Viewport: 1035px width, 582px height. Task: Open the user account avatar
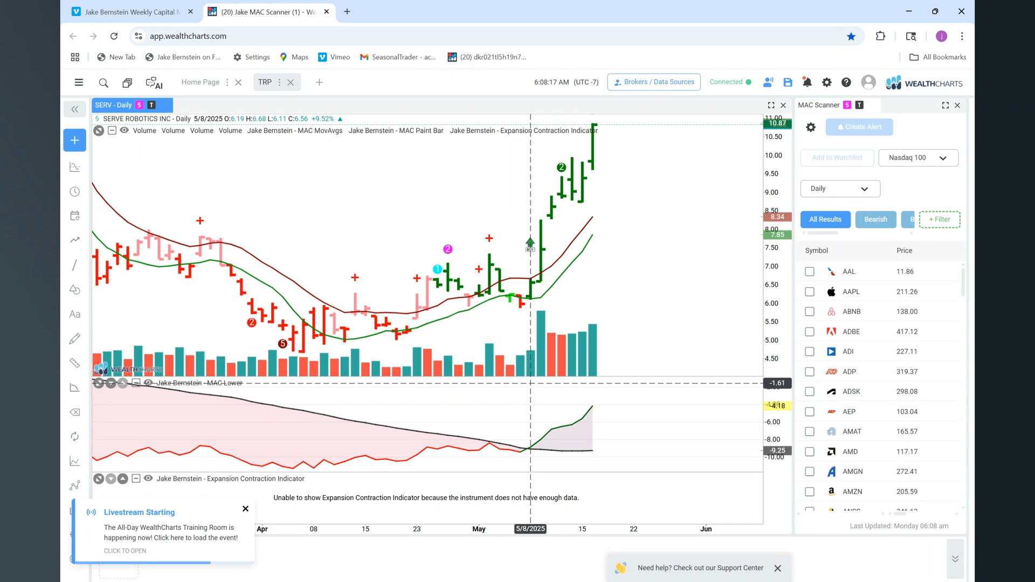tap(868, 82)
